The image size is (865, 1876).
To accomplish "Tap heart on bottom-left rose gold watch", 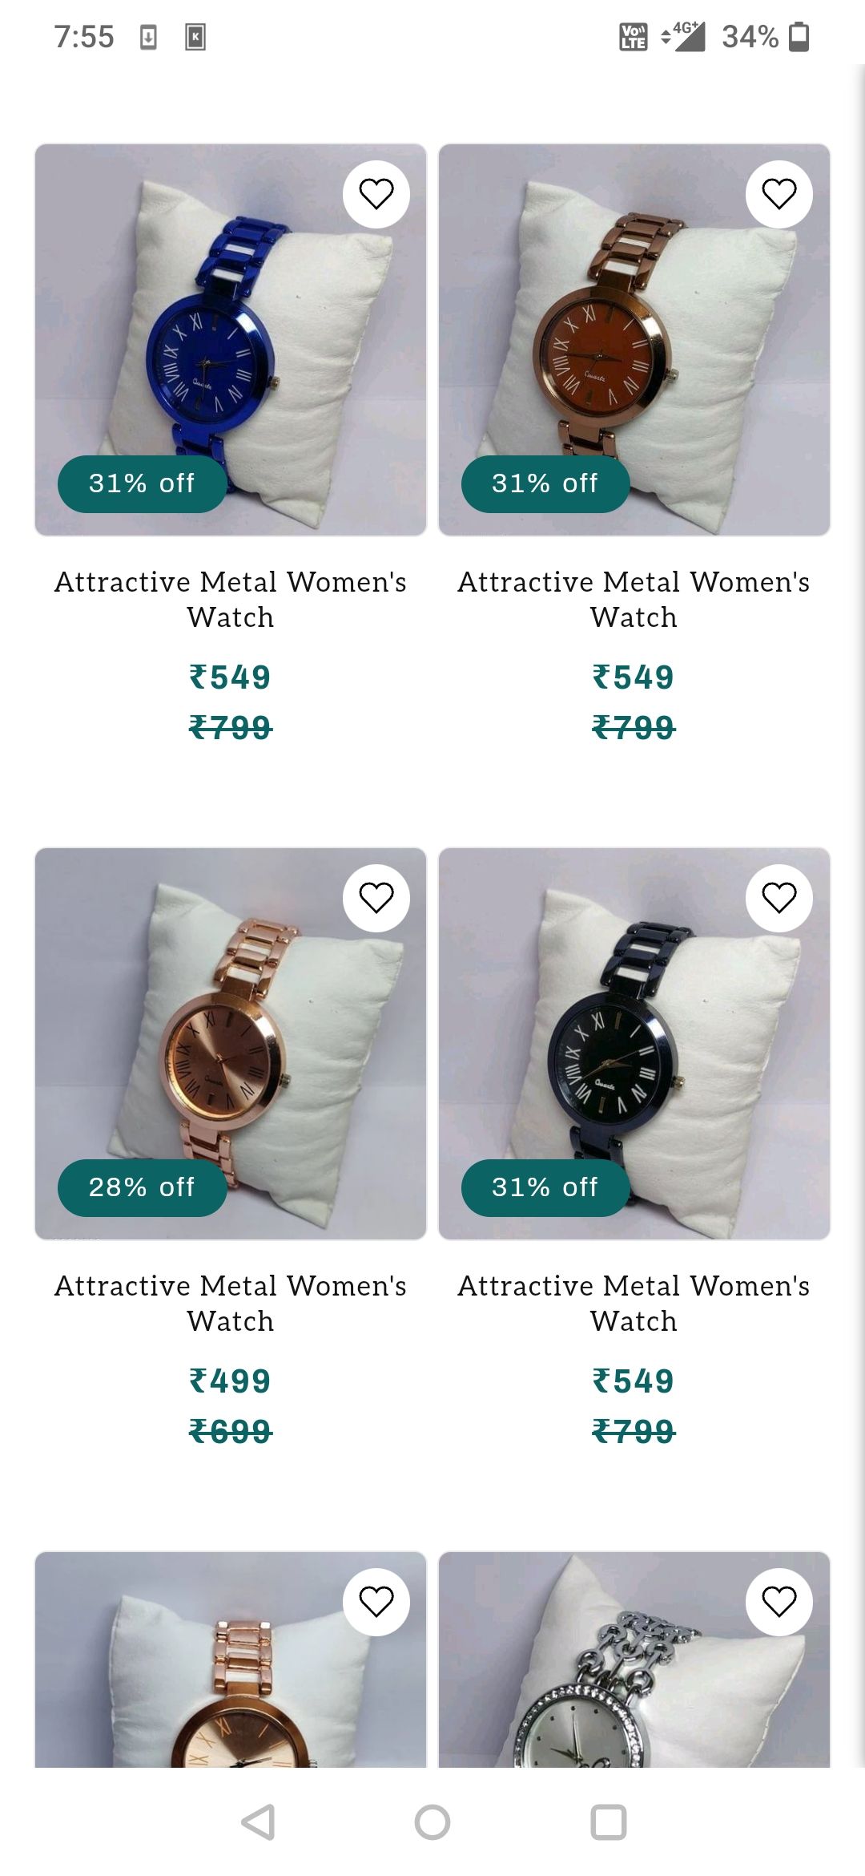I will point(376,1602).
